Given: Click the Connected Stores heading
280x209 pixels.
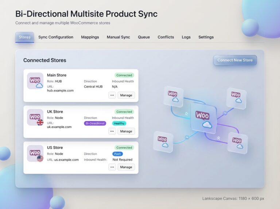Looking at the screenshot, I should (x=44, y=60).
